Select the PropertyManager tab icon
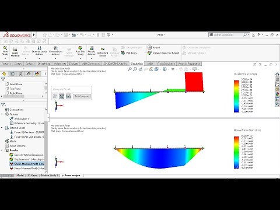The height and width of the screenshot is (210, 280). (12, 74)
